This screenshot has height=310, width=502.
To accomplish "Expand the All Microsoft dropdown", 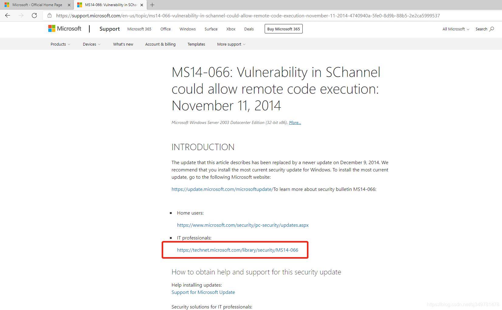I will tap(456, 29).
